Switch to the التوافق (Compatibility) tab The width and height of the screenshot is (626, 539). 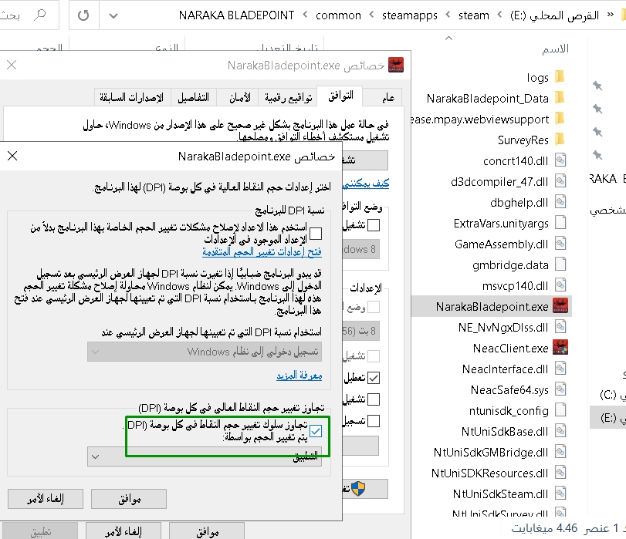pyautogui.click(x=340, y=96)
